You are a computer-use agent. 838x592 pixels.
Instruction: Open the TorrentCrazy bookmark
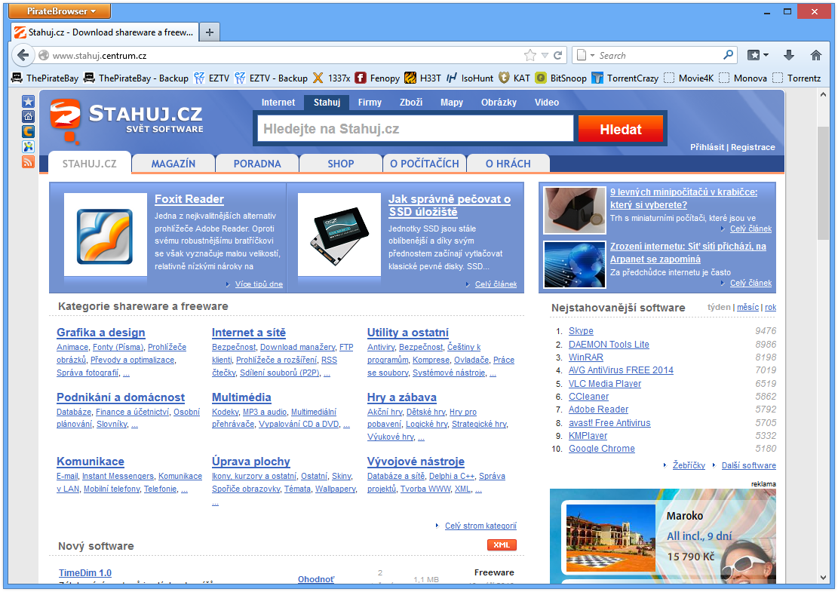(x=625, y=78)
